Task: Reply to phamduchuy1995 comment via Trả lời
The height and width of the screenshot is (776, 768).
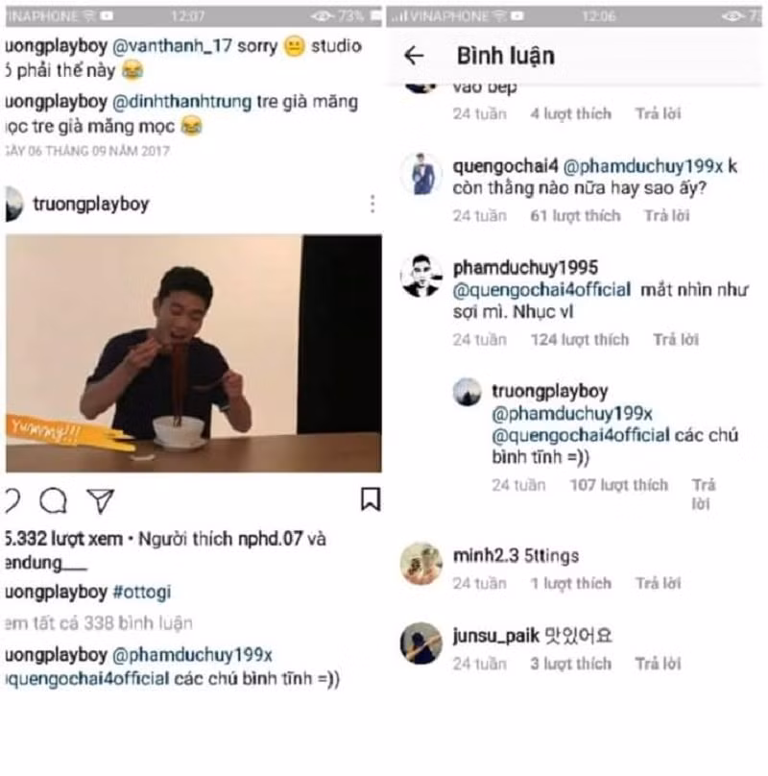Action: coord(676,340)
